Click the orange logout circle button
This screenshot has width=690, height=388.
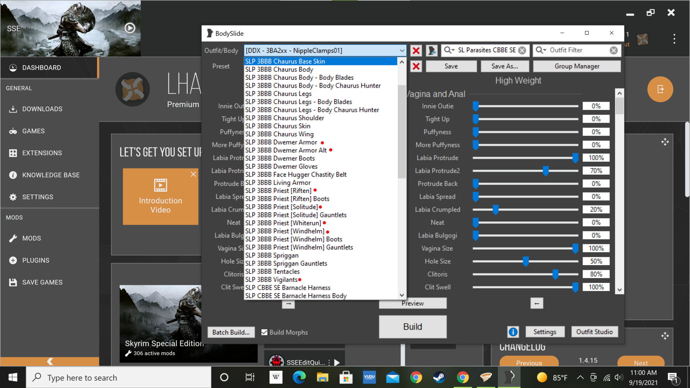[x=660, y=89]
